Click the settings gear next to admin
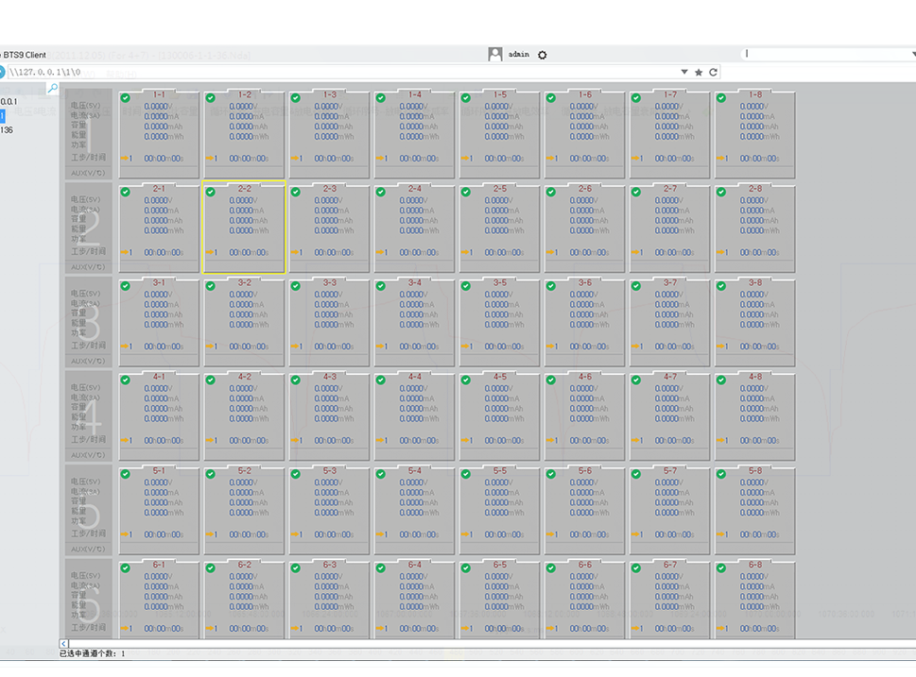 tap(542, 55)
